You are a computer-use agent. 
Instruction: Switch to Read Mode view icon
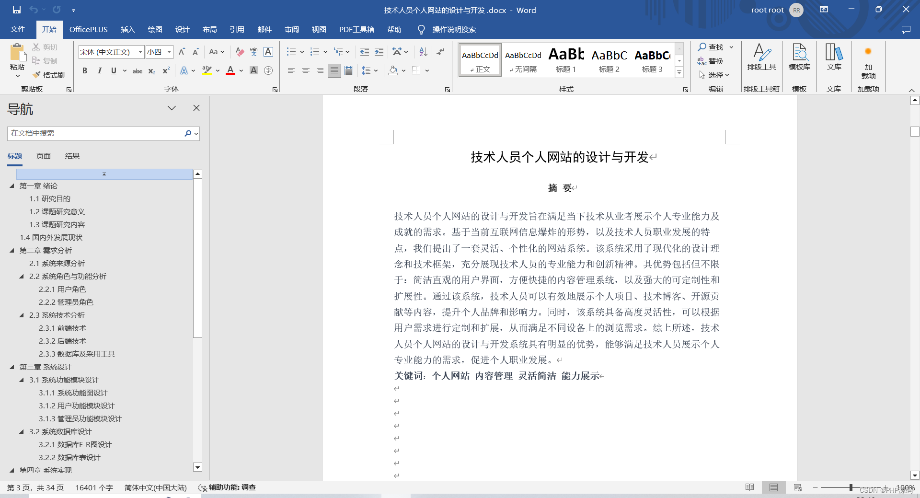click(x=750, y=487)
